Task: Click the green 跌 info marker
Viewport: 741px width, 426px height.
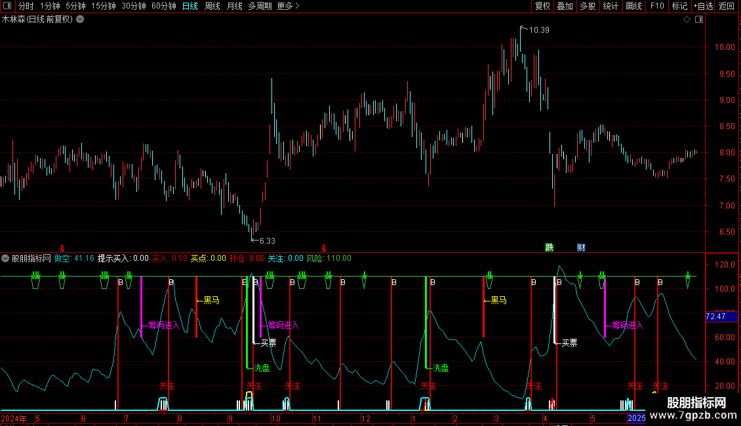Action: click(549, 248)
